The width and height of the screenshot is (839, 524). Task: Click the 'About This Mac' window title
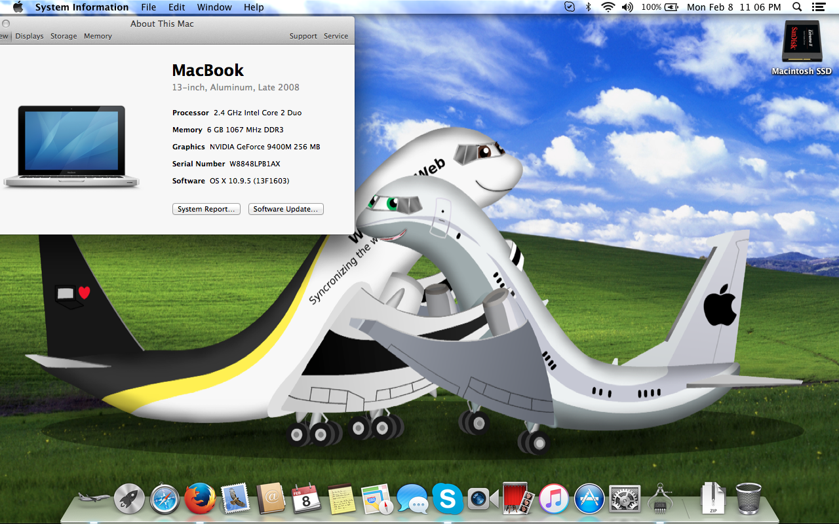162,24
